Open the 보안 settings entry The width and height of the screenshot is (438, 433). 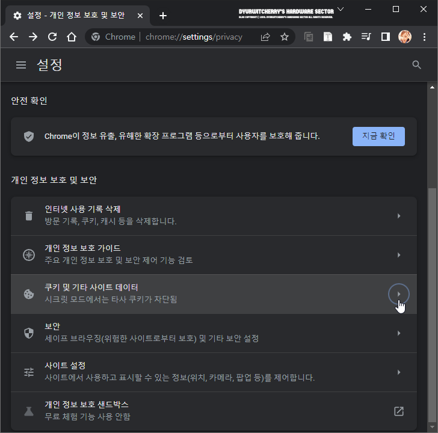214,333
